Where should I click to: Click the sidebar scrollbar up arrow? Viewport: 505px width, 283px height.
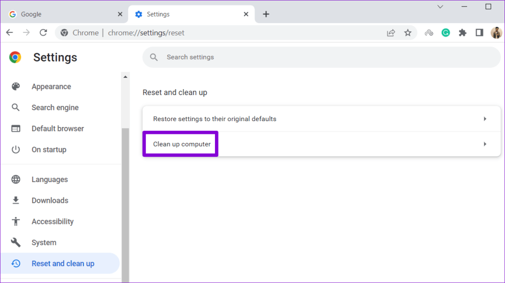click(125, 77)
